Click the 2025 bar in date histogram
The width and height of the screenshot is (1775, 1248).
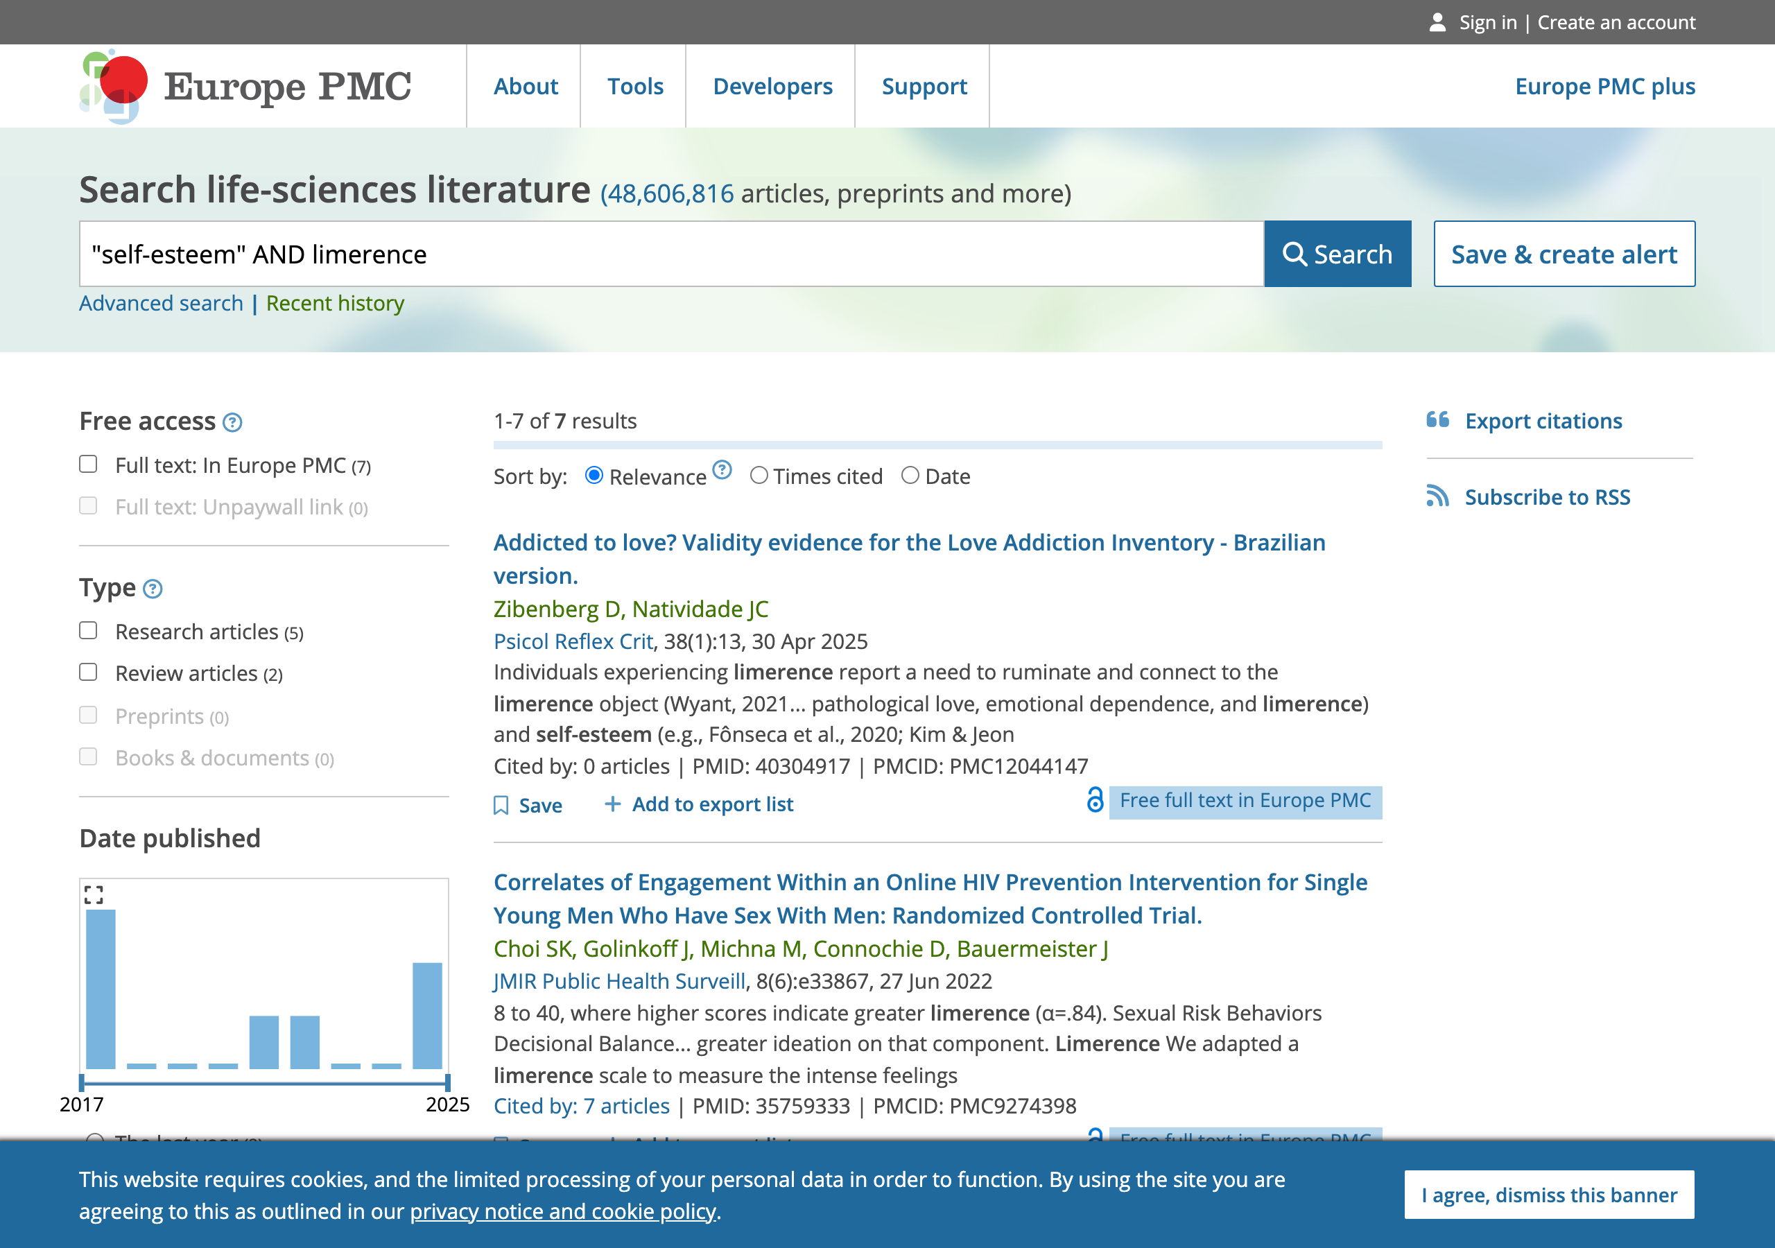point(428,1015)
